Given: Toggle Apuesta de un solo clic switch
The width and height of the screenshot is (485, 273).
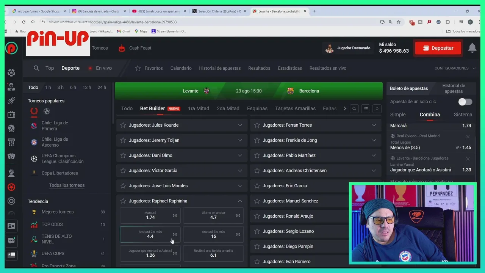Looking at the screenshot, I should 465,102.
